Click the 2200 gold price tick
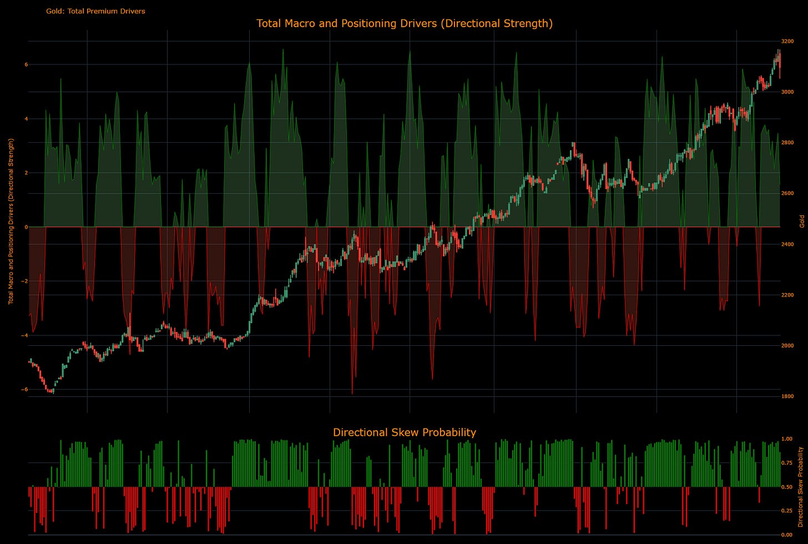The height and width of the screenshot is (544, 808). tap(787, 295)
